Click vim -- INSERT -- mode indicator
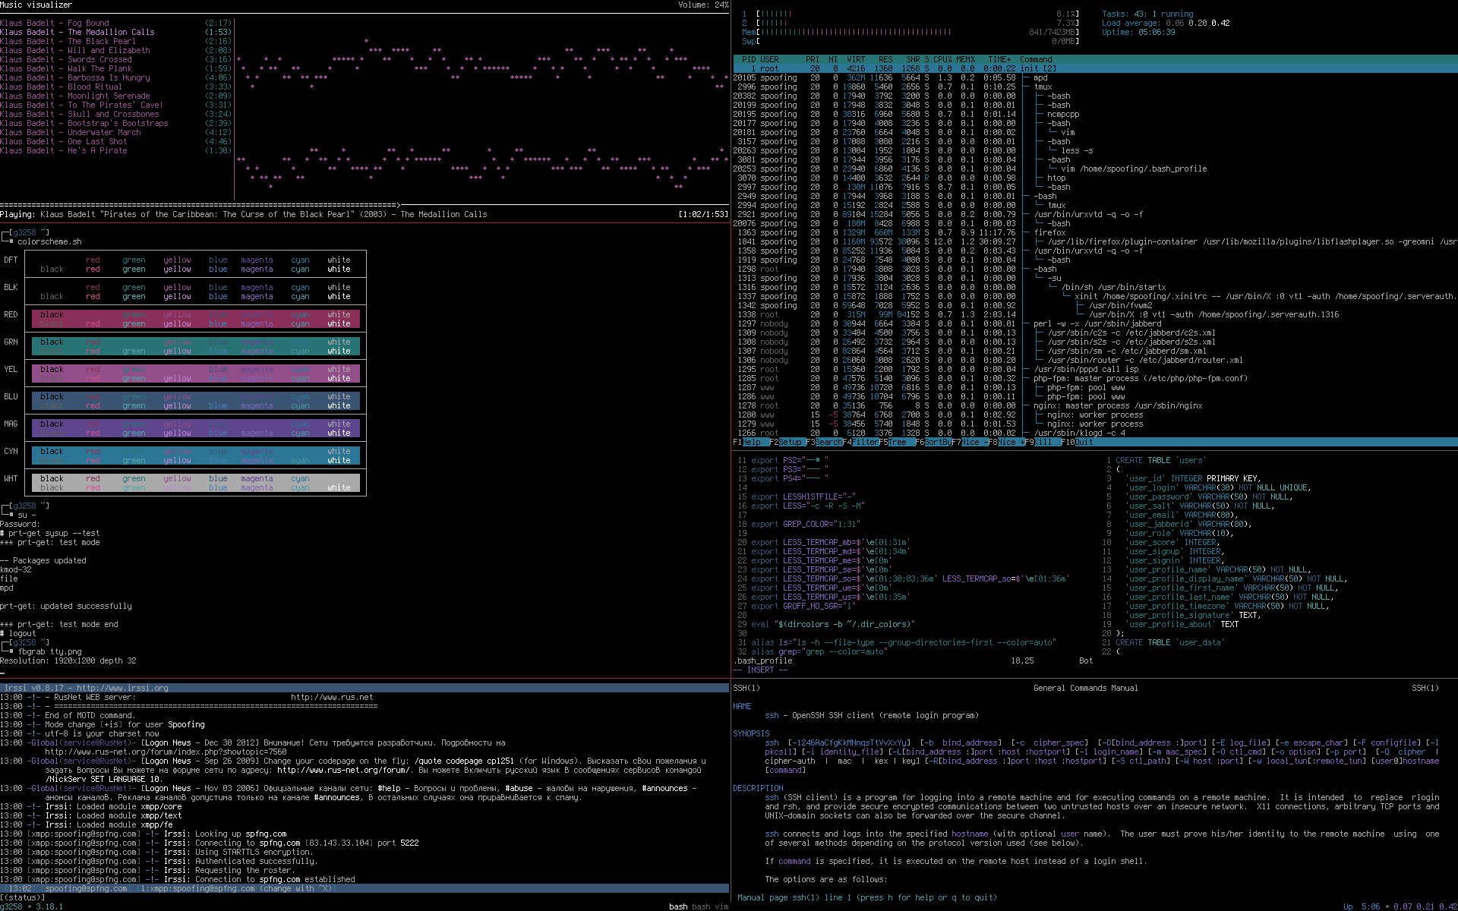 click(x=760, y=670)
